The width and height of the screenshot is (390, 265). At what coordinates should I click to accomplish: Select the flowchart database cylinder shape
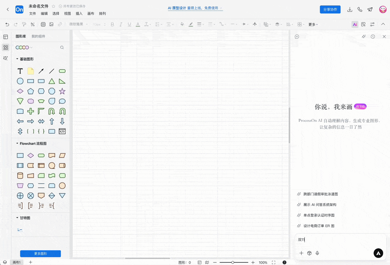(x=20, y=176)
